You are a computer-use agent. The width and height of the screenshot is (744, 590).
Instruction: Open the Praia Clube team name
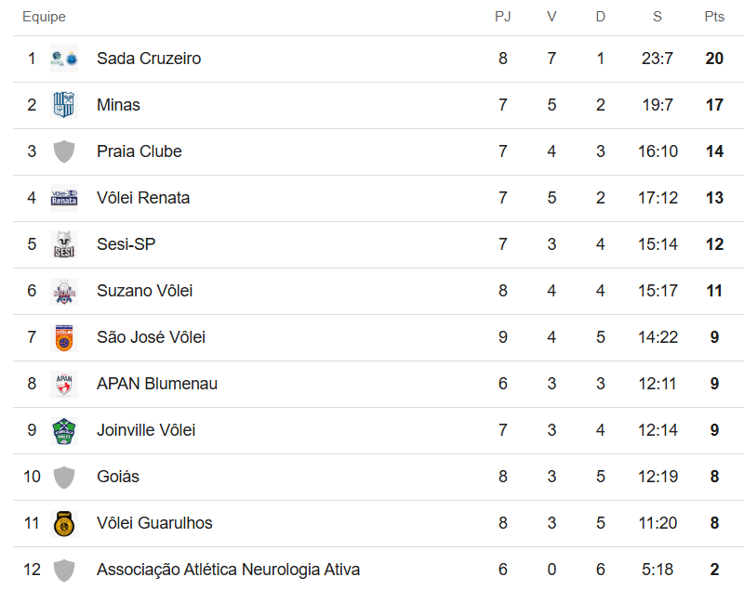click(x=139, y=151)
